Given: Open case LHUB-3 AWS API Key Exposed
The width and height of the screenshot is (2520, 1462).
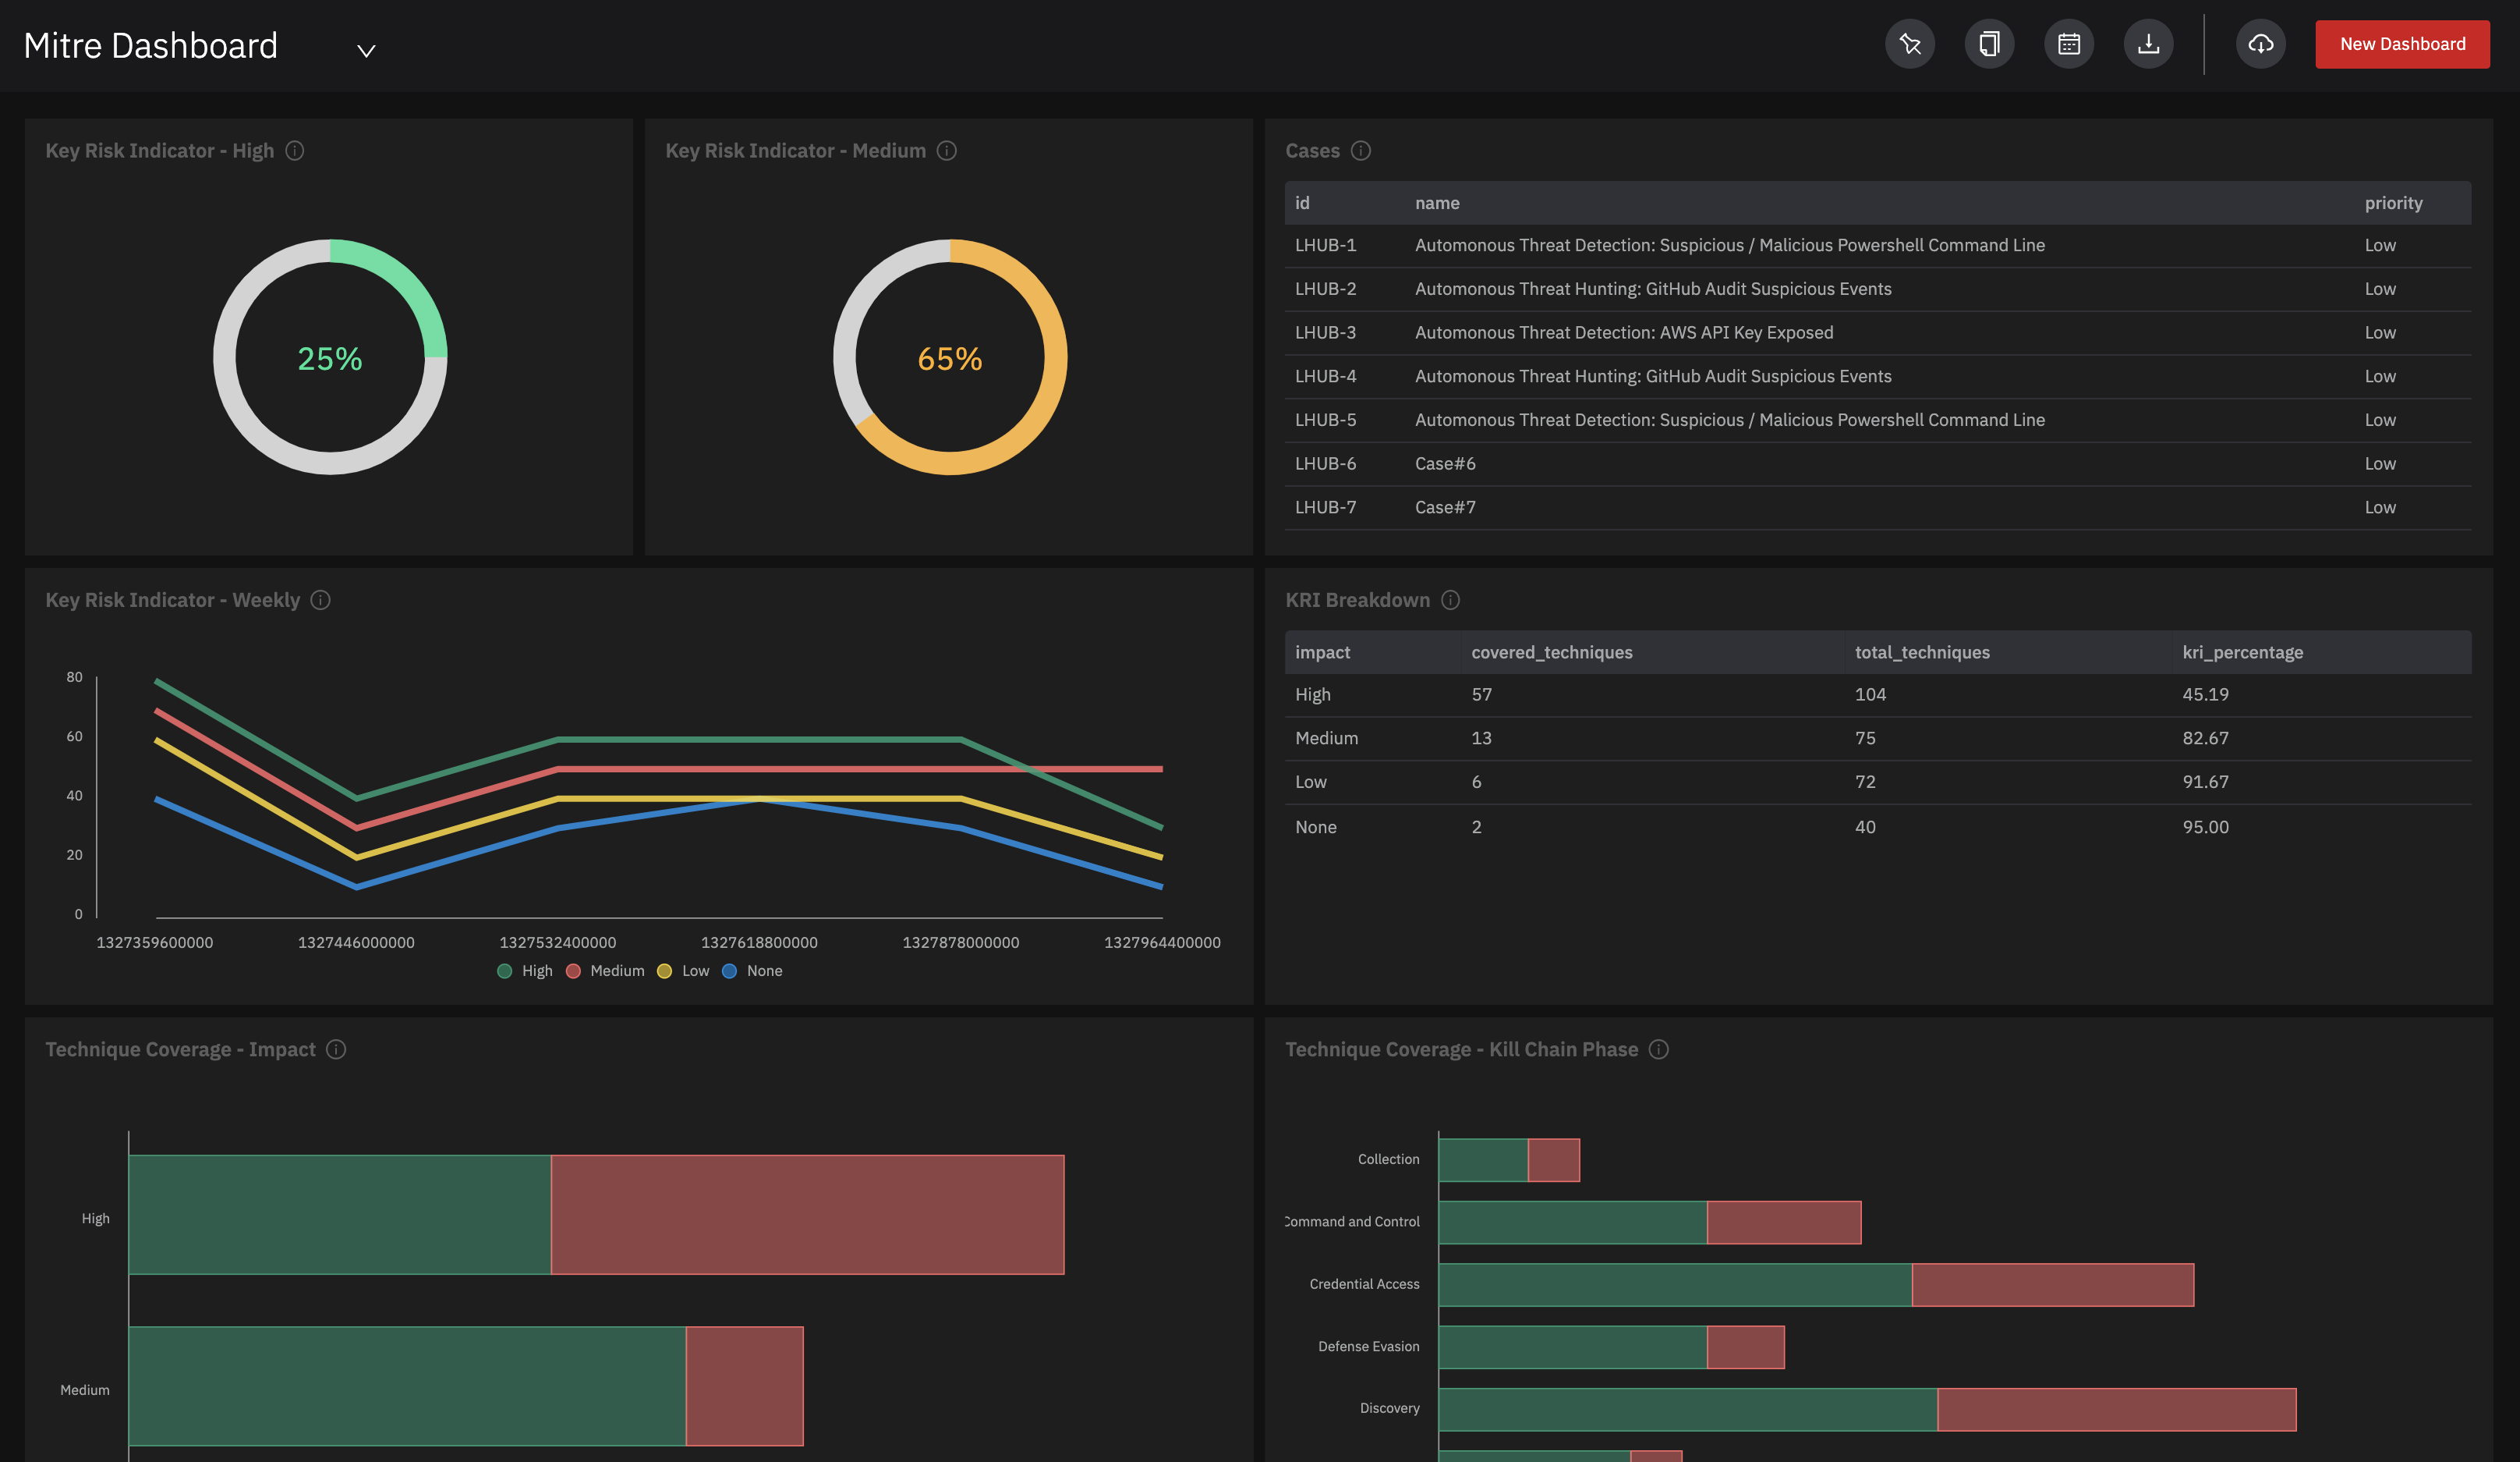Looking at the screenshot, I should pyautogui.click(x=1623, y=332).
